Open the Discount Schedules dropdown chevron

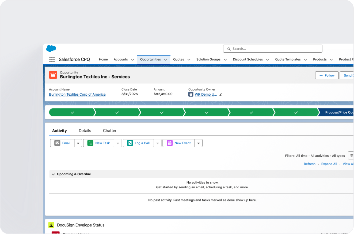point(267,60)
